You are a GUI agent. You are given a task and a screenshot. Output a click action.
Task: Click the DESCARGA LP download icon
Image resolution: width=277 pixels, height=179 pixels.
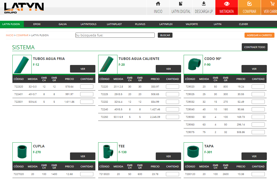[204, 4]
